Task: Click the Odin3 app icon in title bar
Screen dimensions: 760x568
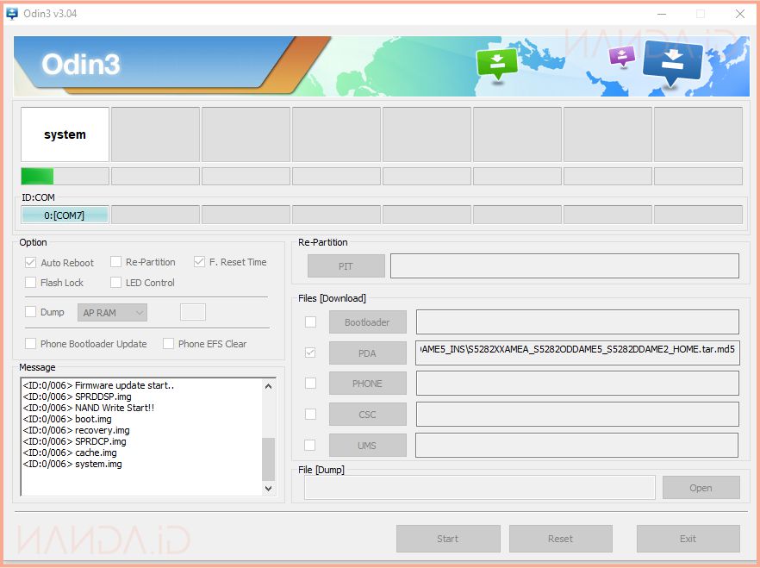Action: point(12,14)
